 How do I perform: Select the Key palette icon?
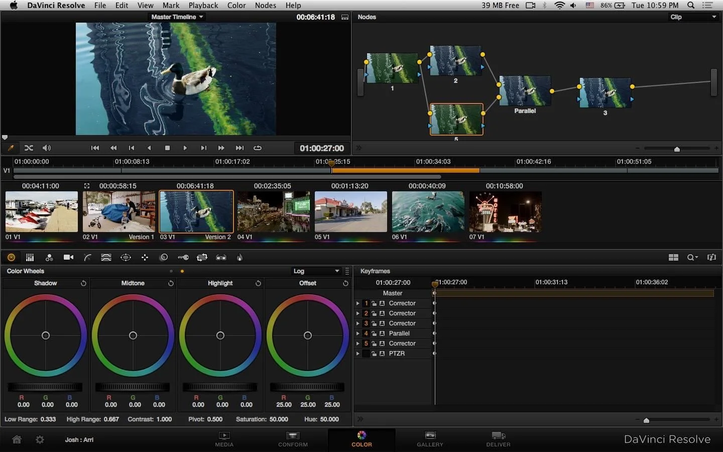183,258
